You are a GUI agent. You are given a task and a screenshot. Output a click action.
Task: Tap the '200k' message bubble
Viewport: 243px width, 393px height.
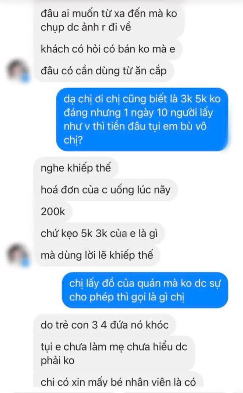click(x=53, y=212)
